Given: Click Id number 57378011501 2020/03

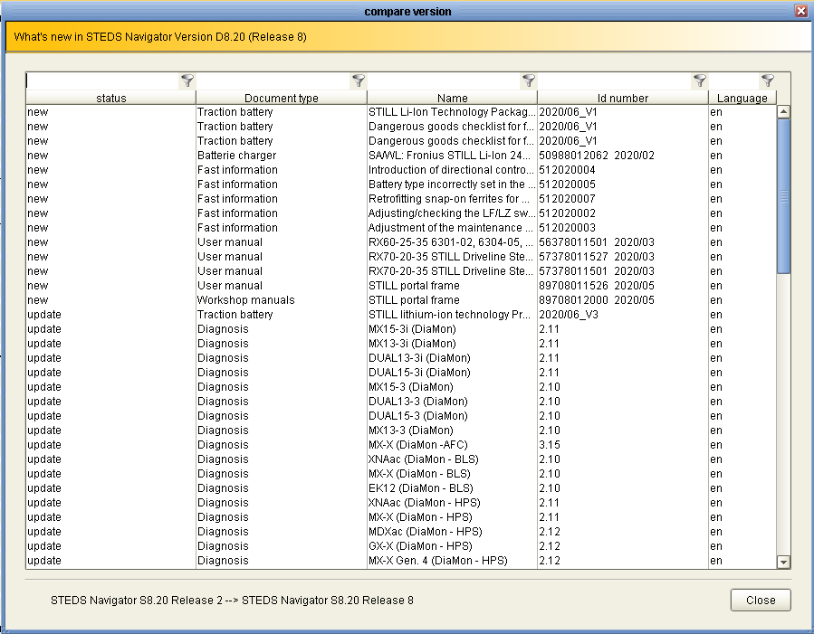Looking at the screenshot, I should point(597,271).
